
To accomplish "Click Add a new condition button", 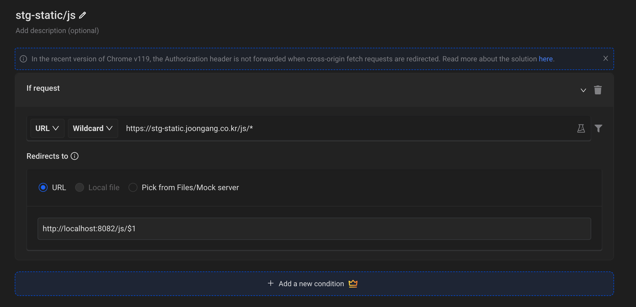I will pos(311,284).
